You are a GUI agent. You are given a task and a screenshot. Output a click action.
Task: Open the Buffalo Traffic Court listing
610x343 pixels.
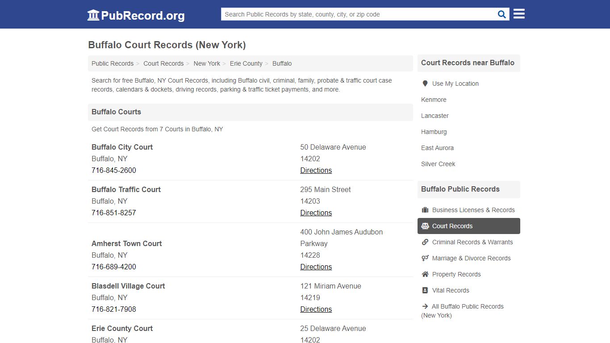[x=126, y=189]
